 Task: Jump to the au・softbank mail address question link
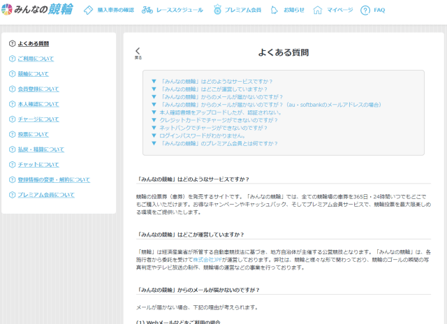tap(270, 105)
